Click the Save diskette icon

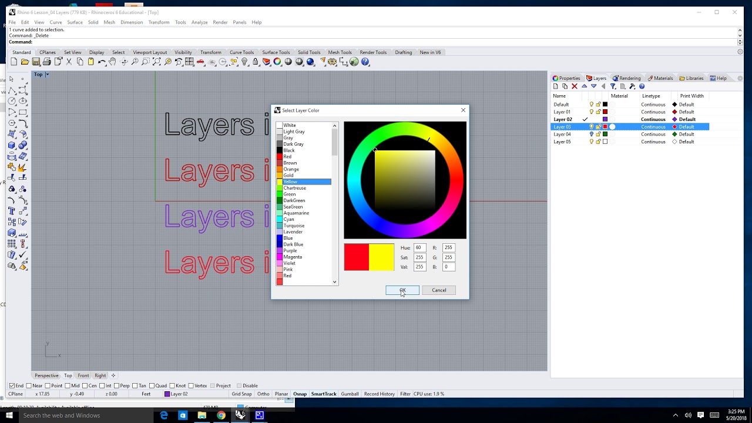36,62
